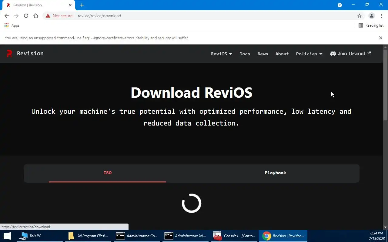This screenshot has height=242, width=388.
Task: Reload the page with refresh icon
Action: [x=26, y=16]
